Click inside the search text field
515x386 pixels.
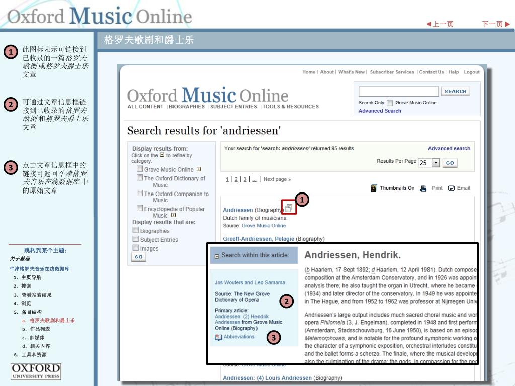point(398,91)
